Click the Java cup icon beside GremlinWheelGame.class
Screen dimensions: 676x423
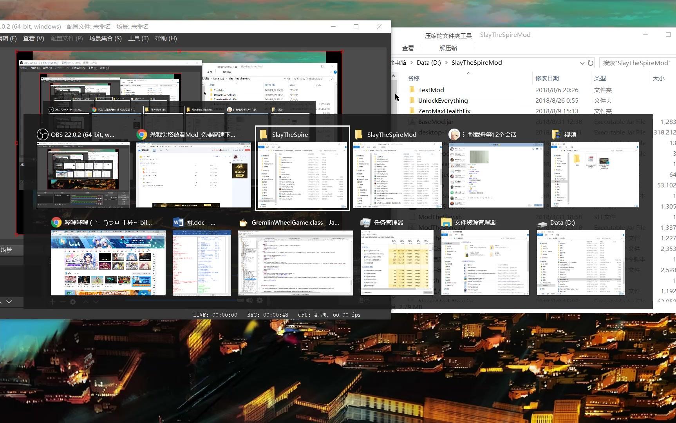243,222
